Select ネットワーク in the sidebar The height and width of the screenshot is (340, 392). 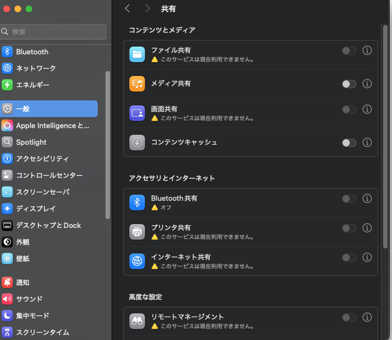(36, 68)
